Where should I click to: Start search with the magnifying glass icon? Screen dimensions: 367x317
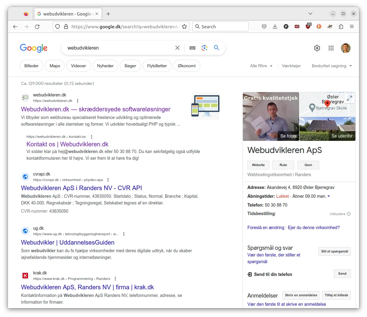pyautogui.click(x=216, y=48)
